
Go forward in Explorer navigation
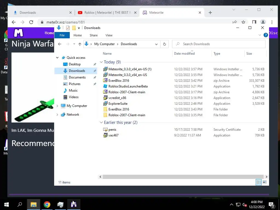[x=68, y=44]
